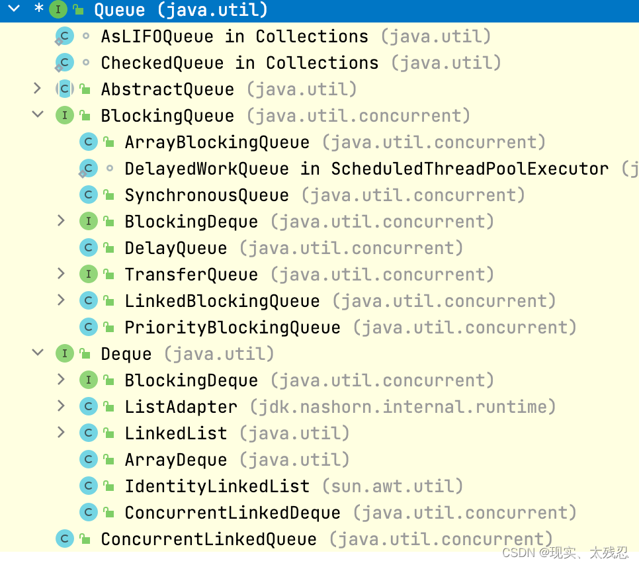Click the class icon of PriorityBlockingQueue
The image size is (639, 565).
click(88, 327)
